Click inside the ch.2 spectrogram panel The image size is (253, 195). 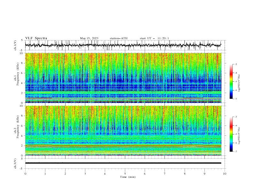pos(123,131)
